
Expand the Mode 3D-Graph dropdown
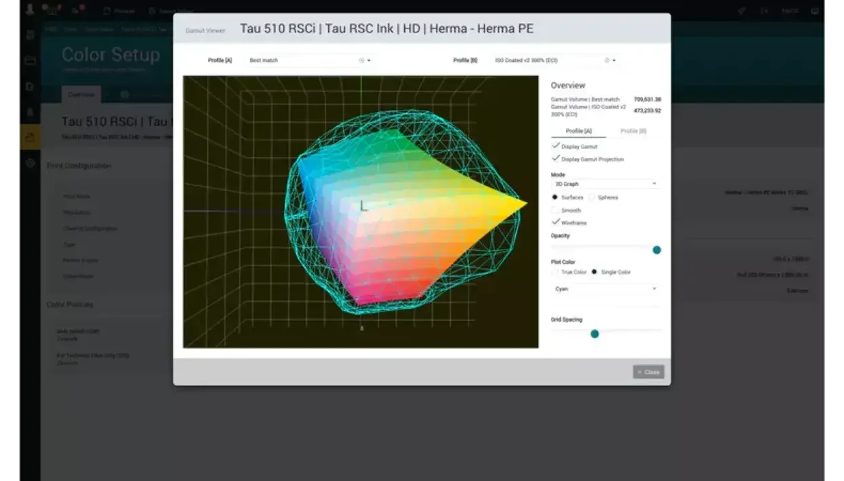coord(604,184)
